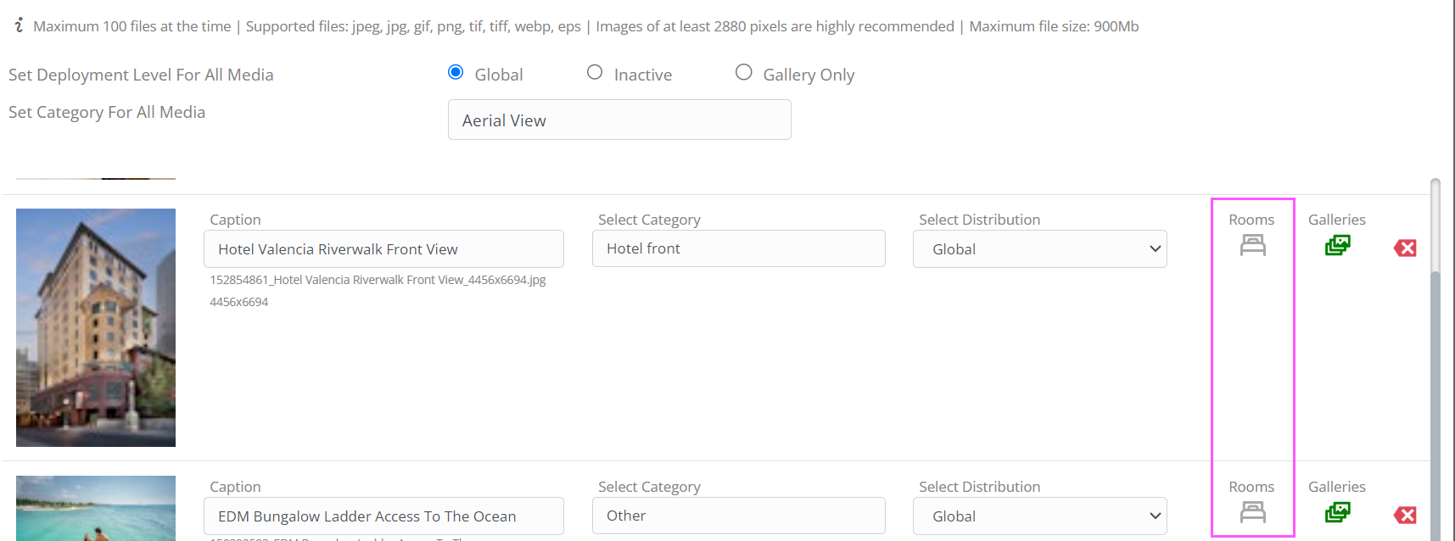Open the Aerial View category selector

pos(619,120)
